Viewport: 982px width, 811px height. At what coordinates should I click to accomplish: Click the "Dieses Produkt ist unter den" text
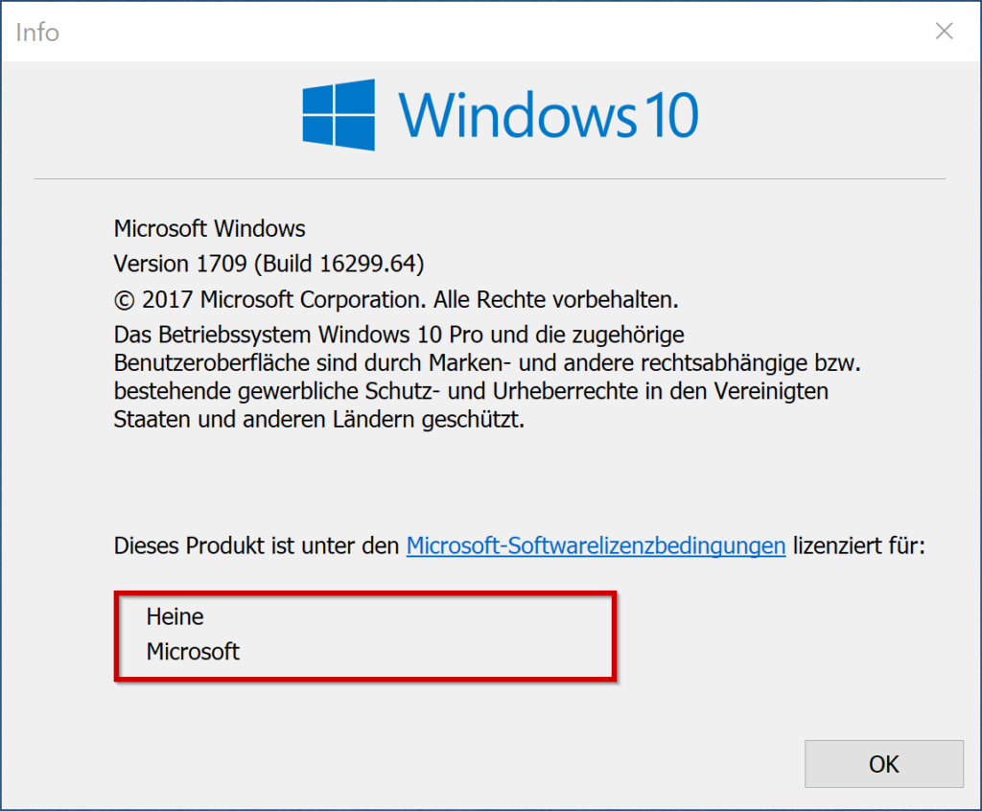(256, 546)
